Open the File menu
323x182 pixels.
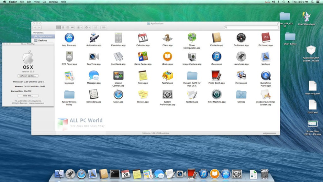click(x=22, y=2)
